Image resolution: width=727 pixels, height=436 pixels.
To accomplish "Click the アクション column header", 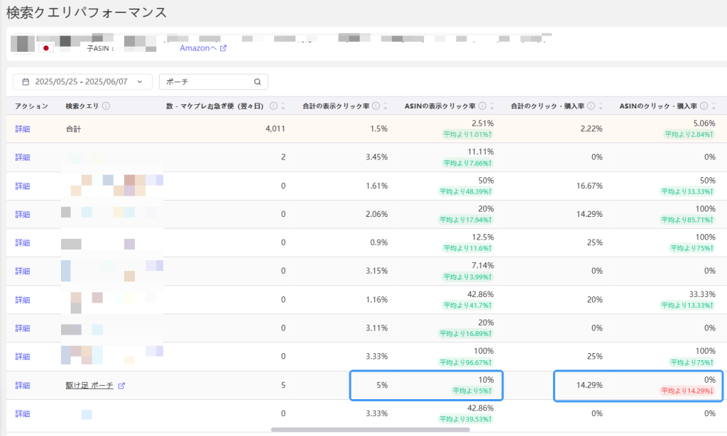I will (x=31, y=106).
